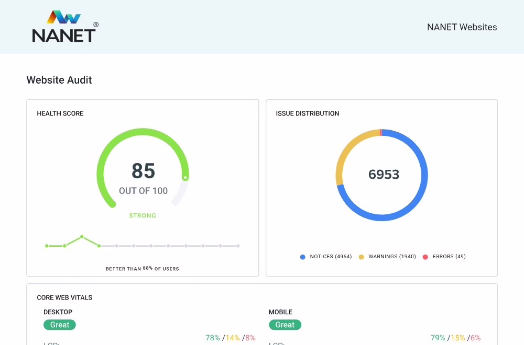Click the yellow warnings donut segment
Image resolution: width=524 pixels, height=345 pixels.
click(347, 150)
